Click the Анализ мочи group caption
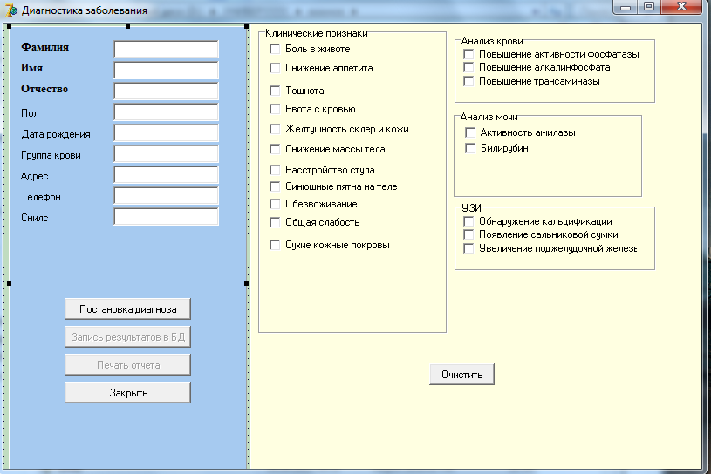This screenshot has width=711, height=474. [489, 117]
